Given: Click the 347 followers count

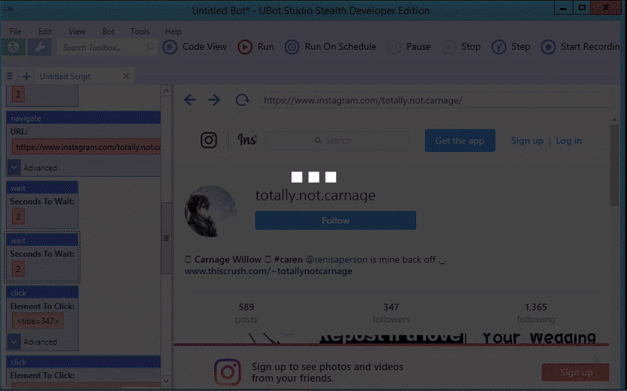Looking at the screenshot, I should [391, 313].
